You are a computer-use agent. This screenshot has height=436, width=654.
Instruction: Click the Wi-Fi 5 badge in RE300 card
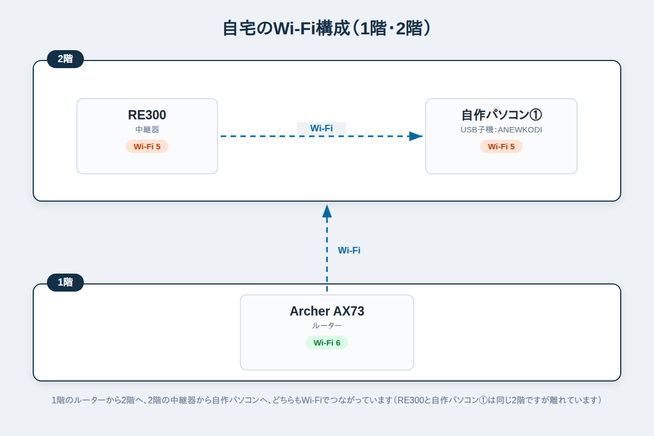click(x=147, y=147)
